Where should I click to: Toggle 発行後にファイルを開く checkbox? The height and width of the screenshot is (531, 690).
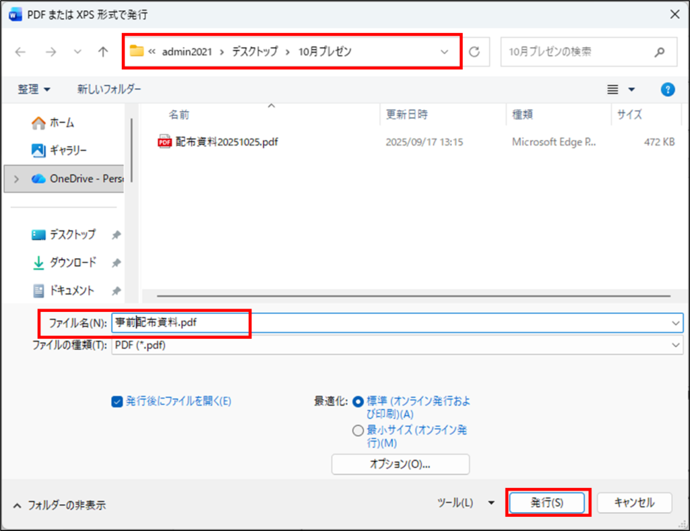point(117,401)
